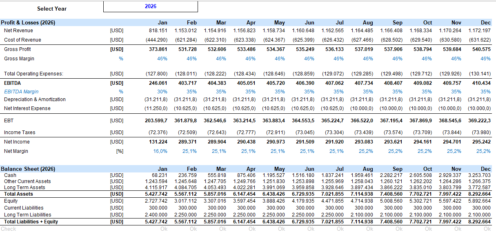Image resolution: width=496 pixels, height=234 pixels.
Task: Click March EBITDA value 404.383
Action: (217, 83)
